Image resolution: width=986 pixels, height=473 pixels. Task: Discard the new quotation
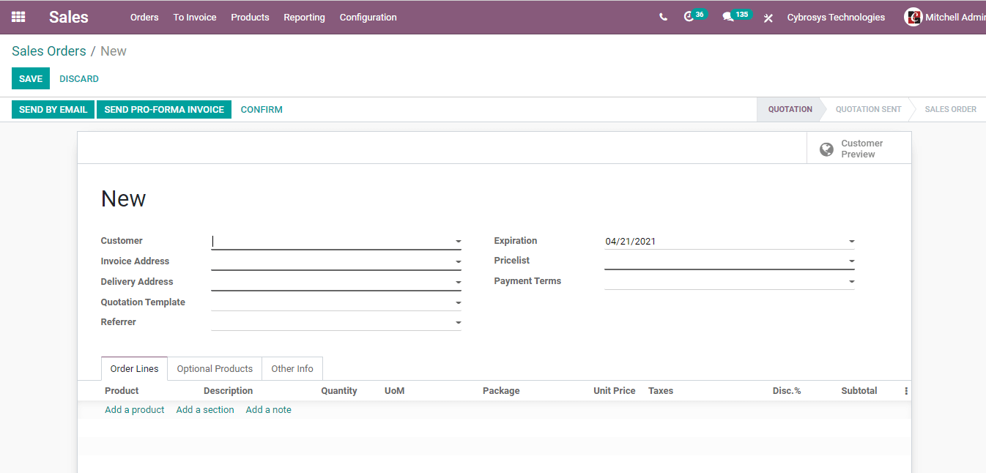(x=79, y=78)
